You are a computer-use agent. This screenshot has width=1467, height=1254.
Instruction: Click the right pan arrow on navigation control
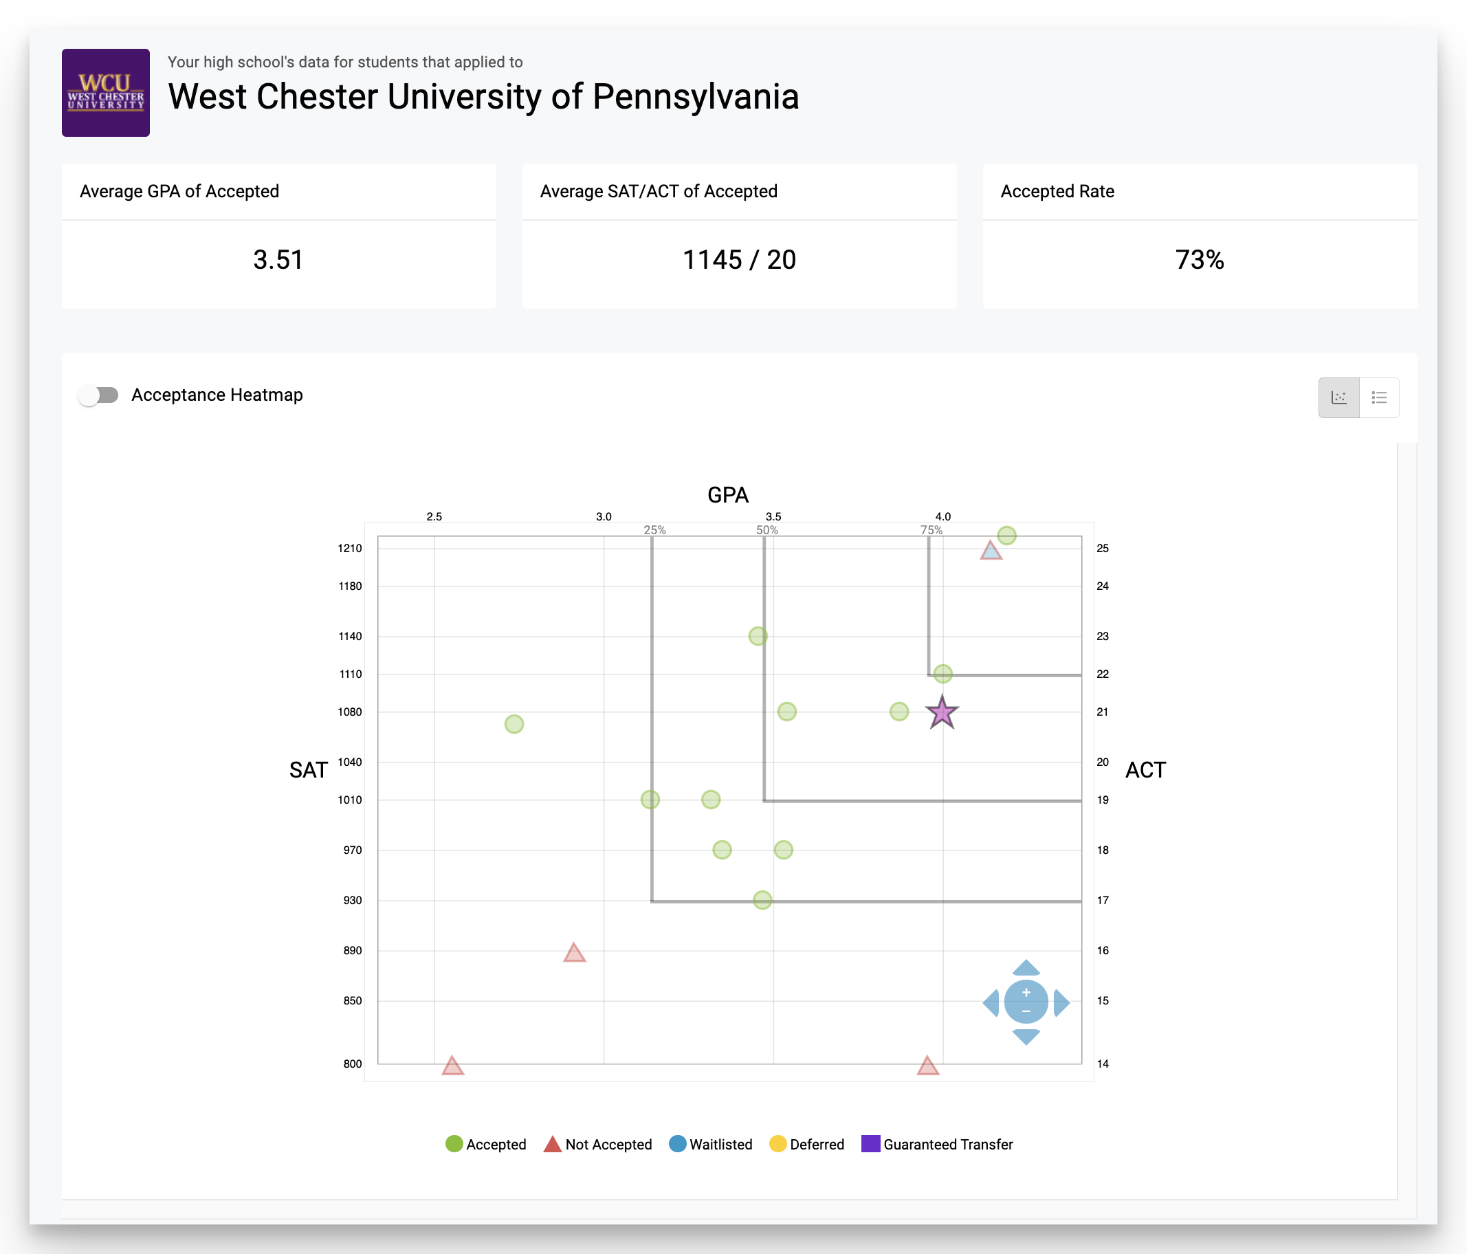click(x=1063, y=1002)
